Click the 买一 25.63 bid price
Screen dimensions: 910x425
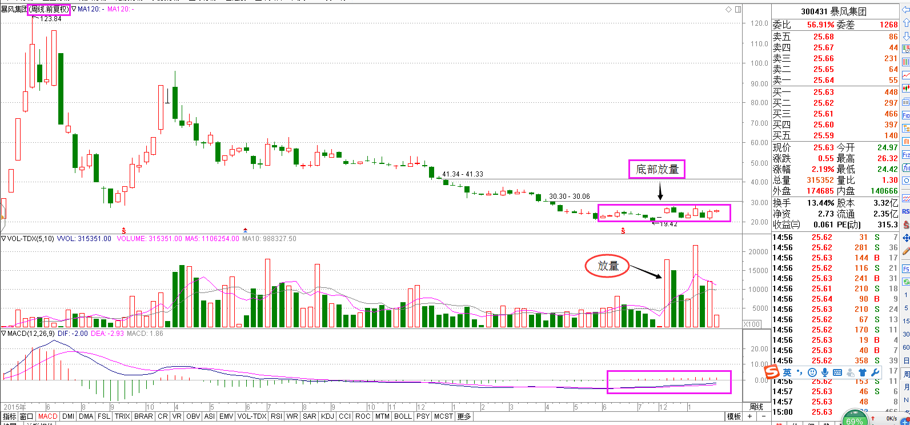pyautogui.click(x=824, y=93)
